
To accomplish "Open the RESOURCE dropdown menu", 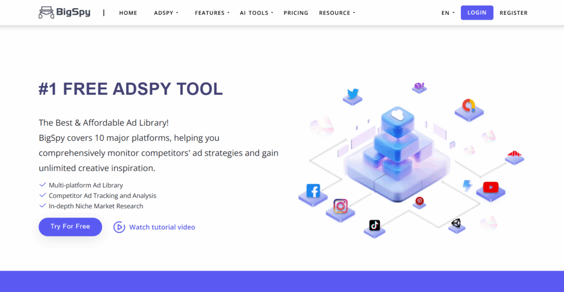I will tap(337, 13).
